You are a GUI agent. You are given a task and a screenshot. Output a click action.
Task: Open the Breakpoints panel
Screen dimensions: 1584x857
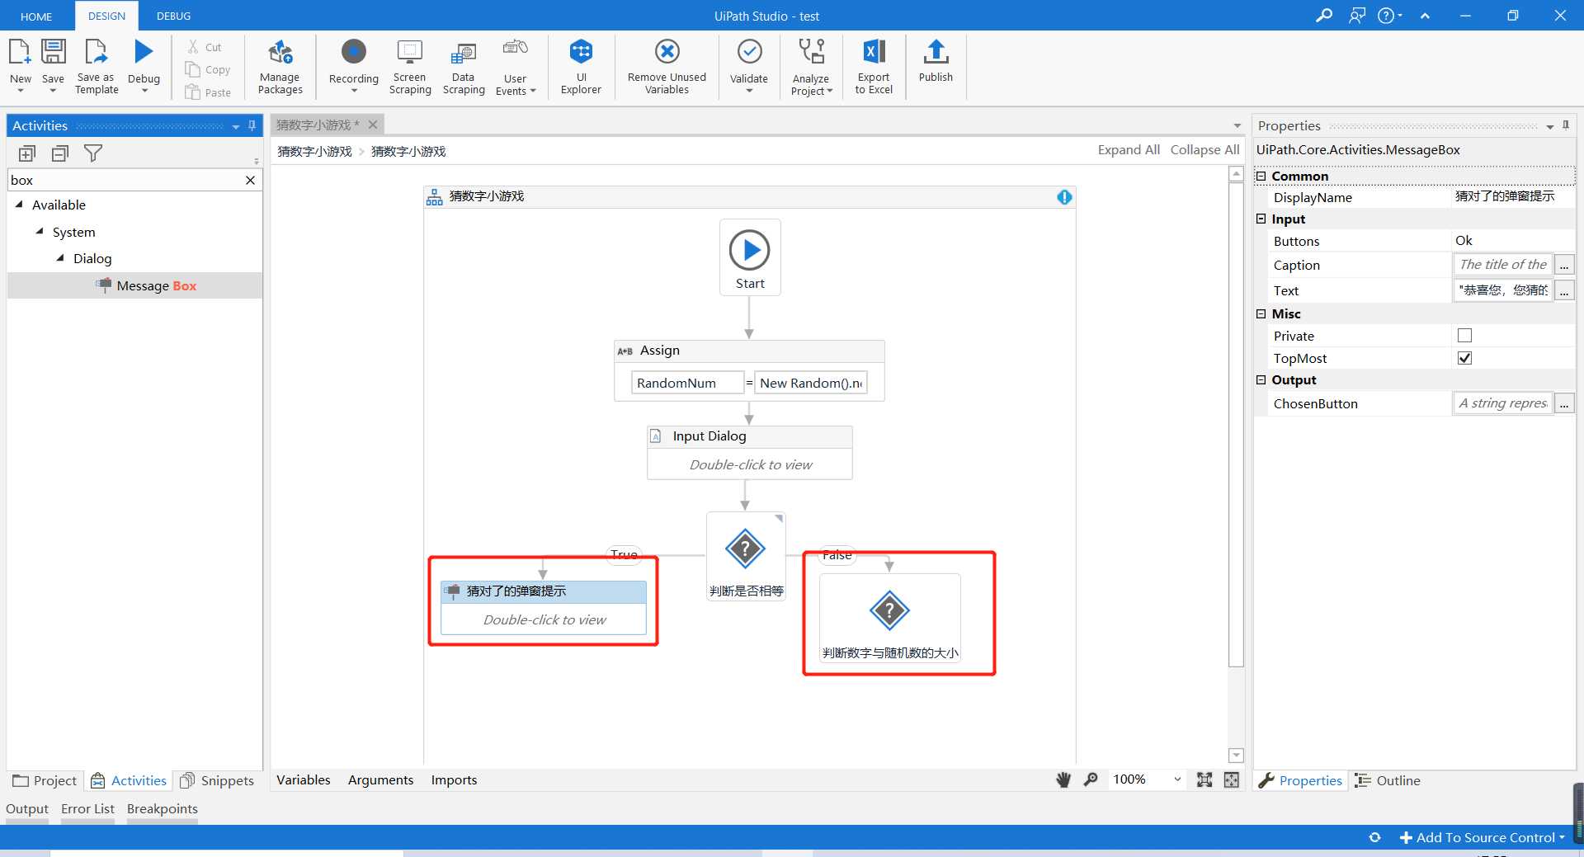(x=163, y=808)
